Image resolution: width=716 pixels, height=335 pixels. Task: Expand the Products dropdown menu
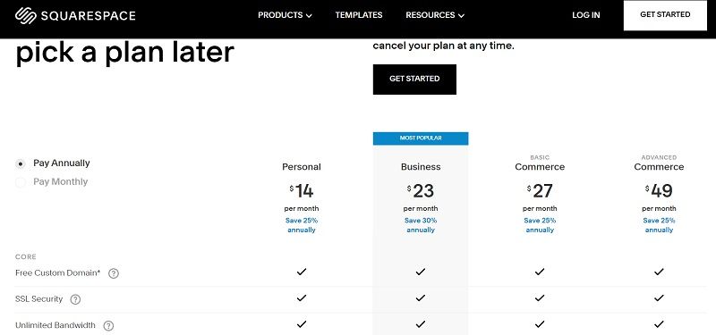click(x=285, y=15)
